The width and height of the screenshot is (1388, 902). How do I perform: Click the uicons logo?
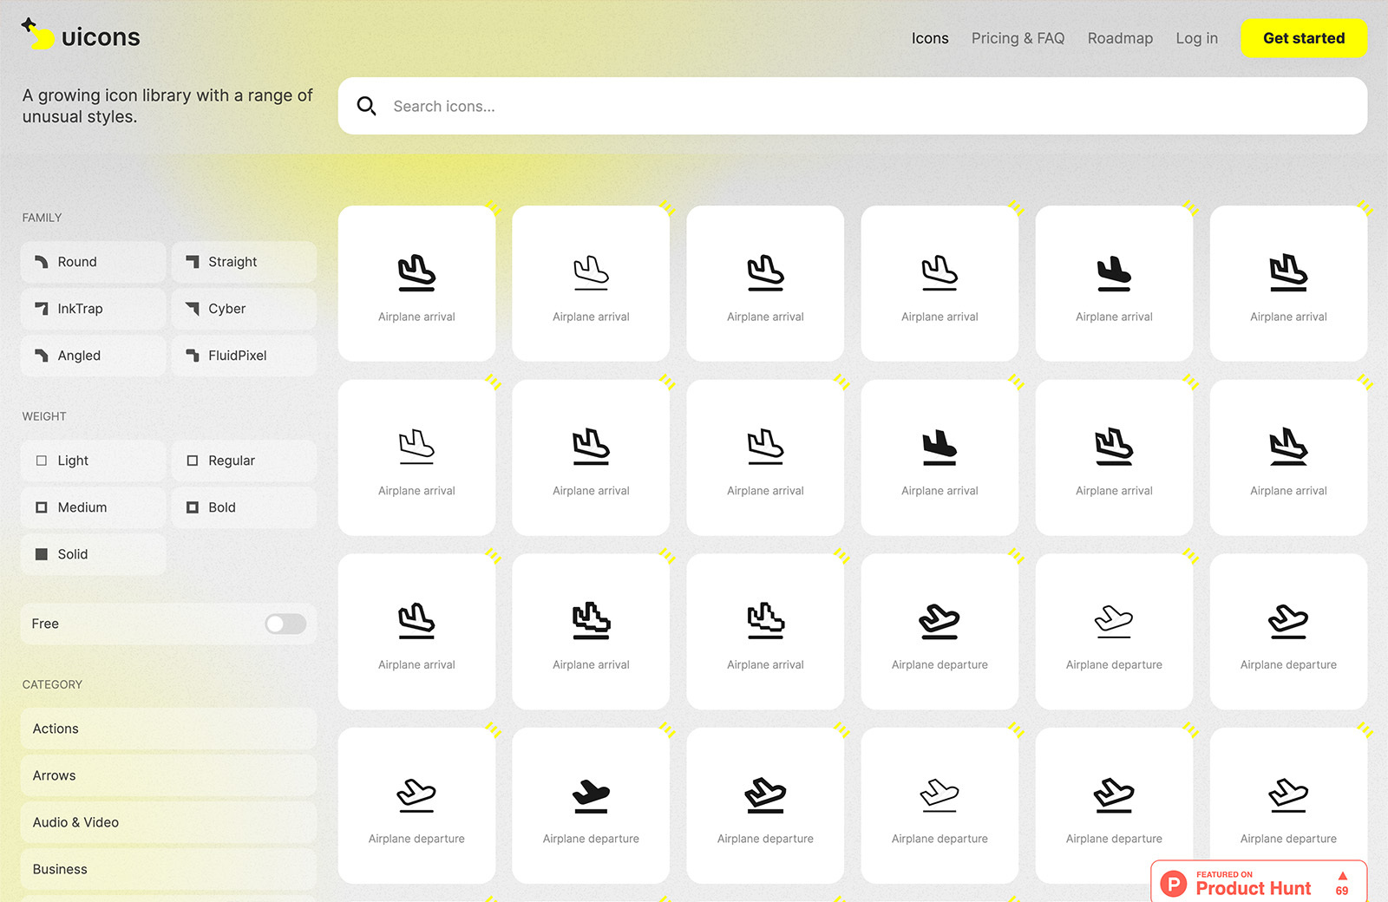coord(81,36)
